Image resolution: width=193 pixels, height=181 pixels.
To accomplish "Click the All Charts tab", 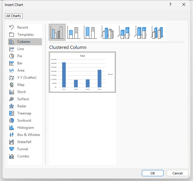I will (14, 16).
